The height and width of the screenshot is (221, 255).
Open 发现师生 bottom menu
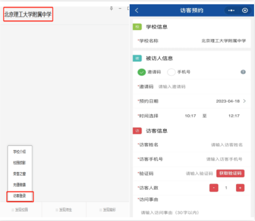pyautogui.click(x=64, y=210)
